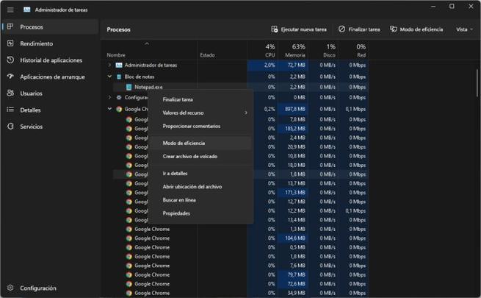Viewport: 481px width, 298px height.
Task: Click the Ejecutar nueva tarea button
Action: (x=299, y=29)
